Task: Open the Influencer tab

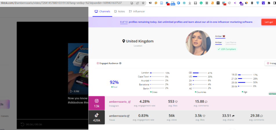Action: tap(137, 11)
